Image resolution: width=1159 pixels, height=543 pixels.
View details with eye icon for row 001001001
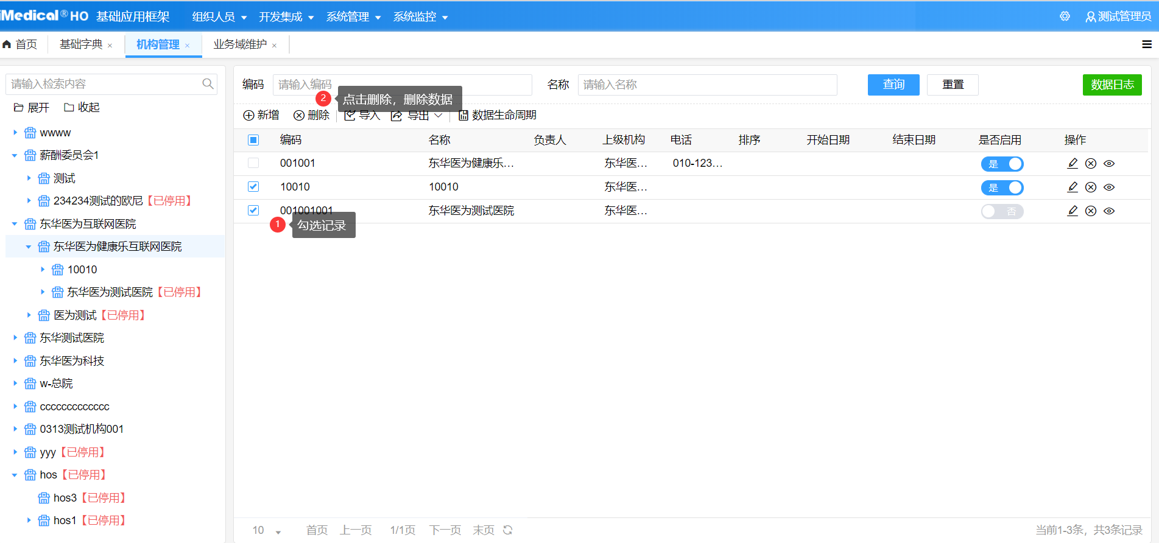tap(1109, 211)
